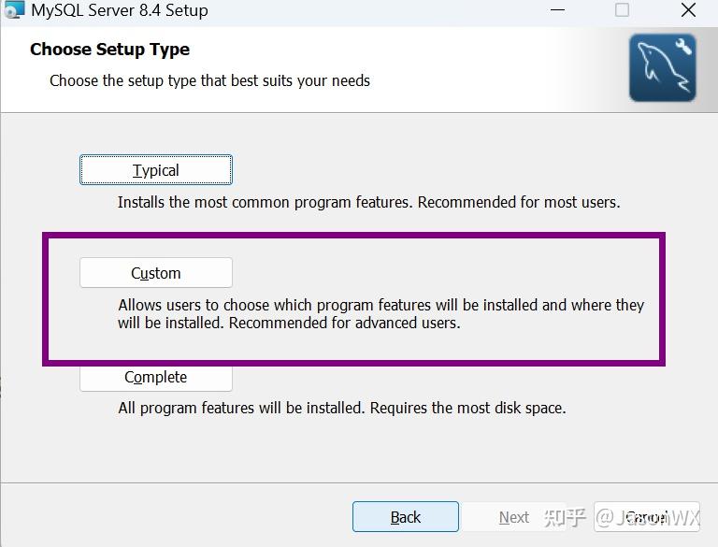Image resolution: width=718 pixels, height=547 pixels.
Task: Click the MySQL installer icon in title bar
Action: [13, 10]
